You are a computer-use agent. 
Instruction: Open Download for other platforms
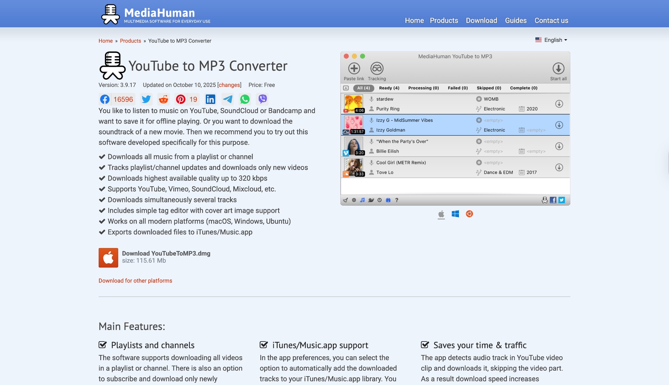(x=135, y=280)
